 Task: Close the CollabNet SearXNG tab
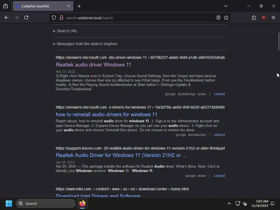[x=69, y=6]
